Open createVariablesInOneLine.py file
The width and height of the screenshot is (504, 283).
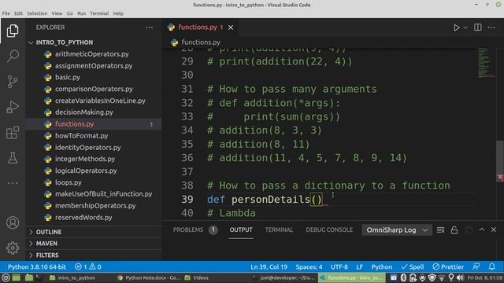click(93, 101)
